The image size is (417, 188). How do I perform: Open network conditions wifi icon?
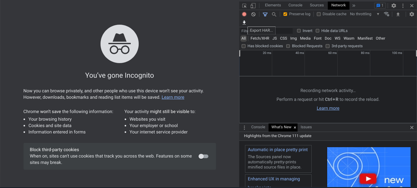(x=386, y=14)
